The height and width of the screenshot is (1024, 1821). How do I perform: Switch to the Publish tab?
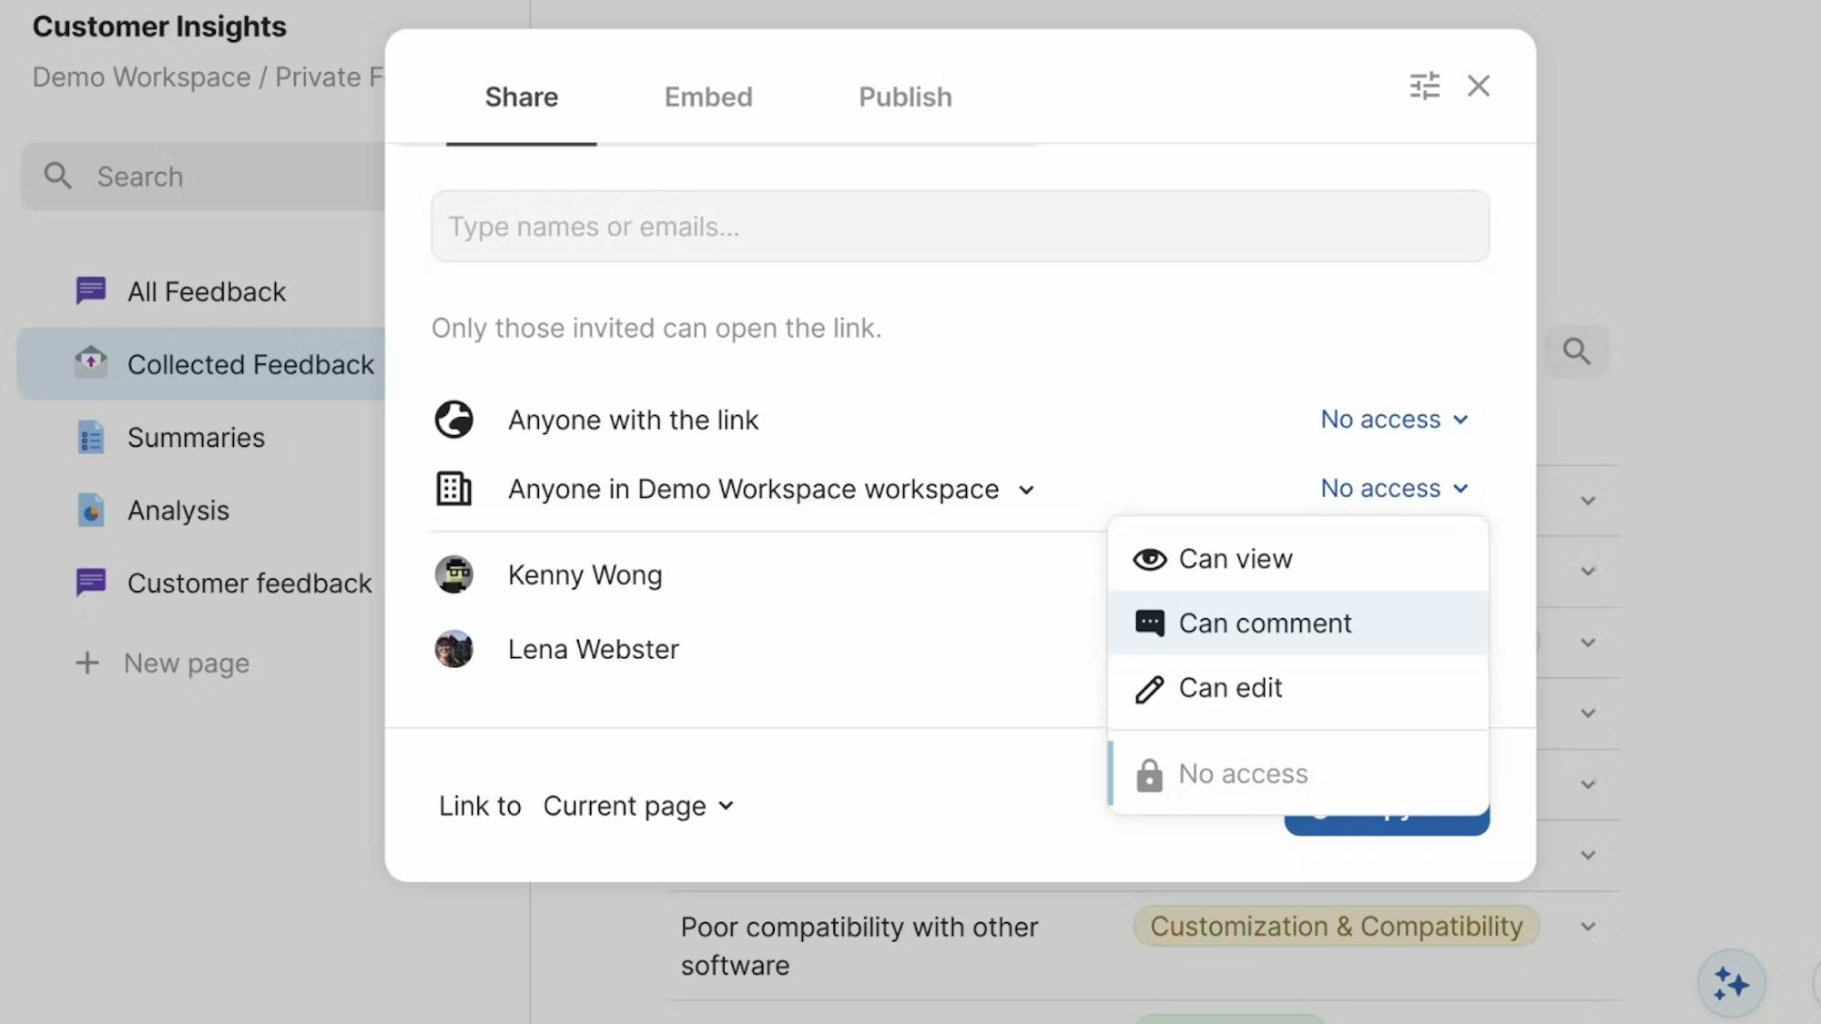tap(904, 97)
